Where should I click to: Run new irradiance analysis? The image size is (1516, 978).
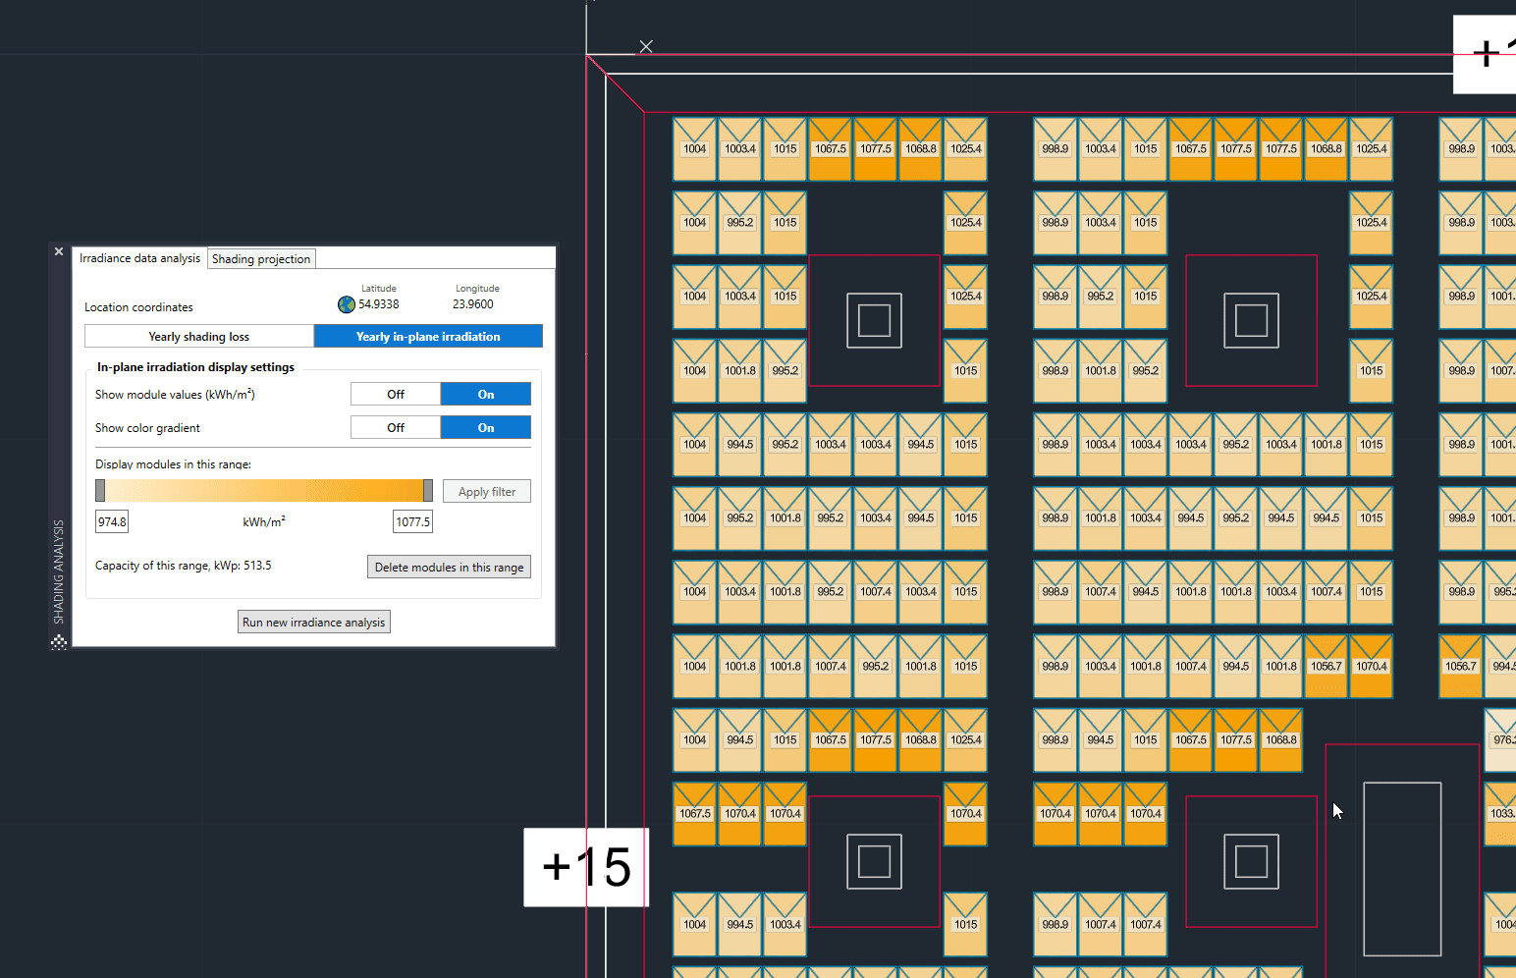coord(314,623)
